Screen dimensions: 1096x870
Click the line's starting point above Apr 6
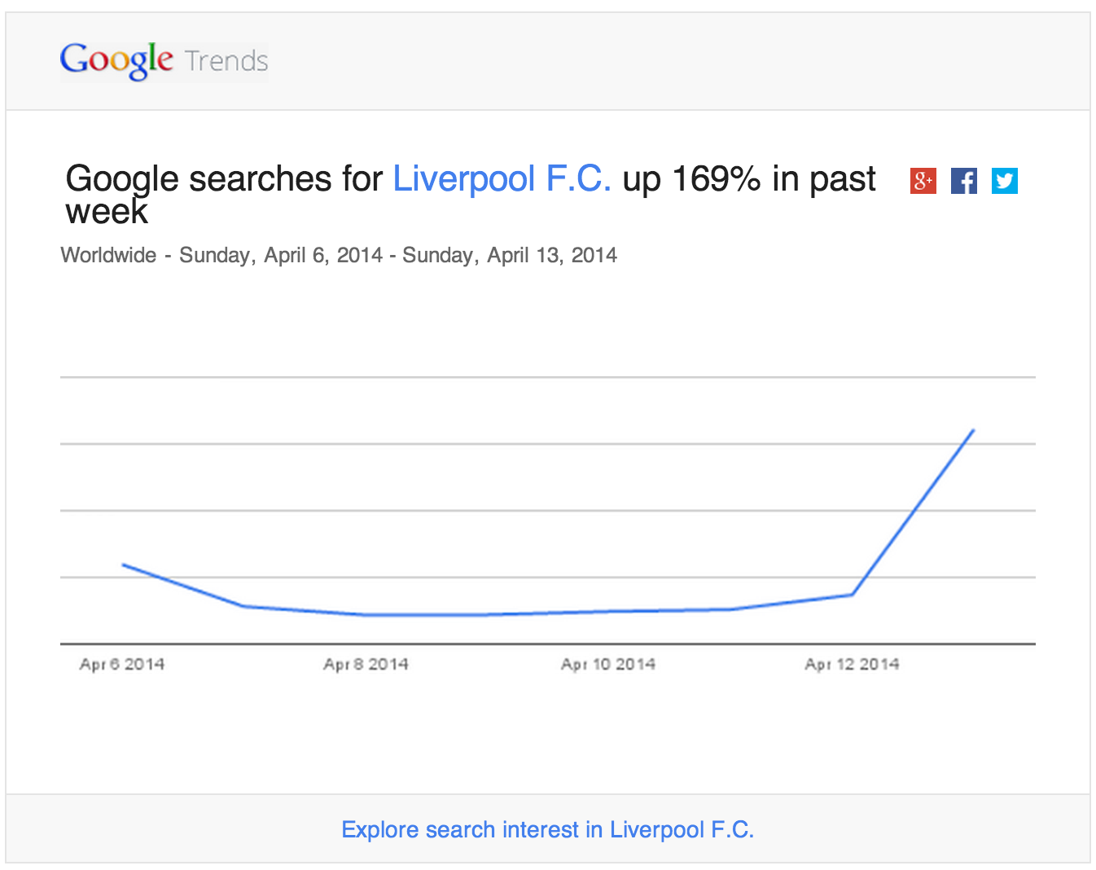123,565
